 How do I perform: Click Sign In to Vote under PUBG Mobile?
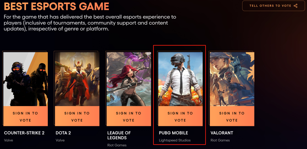pyautogui.click(x=180, y=117)
